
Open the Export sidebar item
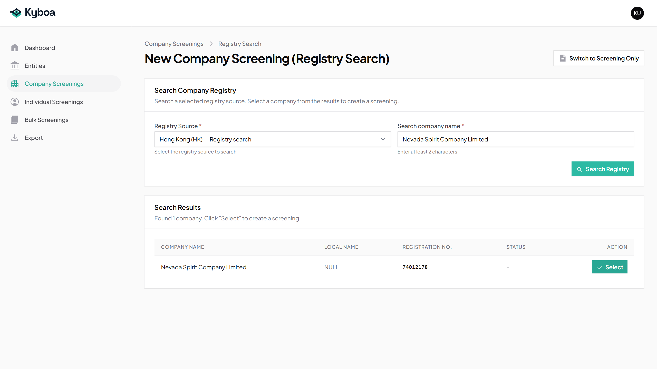64,138
